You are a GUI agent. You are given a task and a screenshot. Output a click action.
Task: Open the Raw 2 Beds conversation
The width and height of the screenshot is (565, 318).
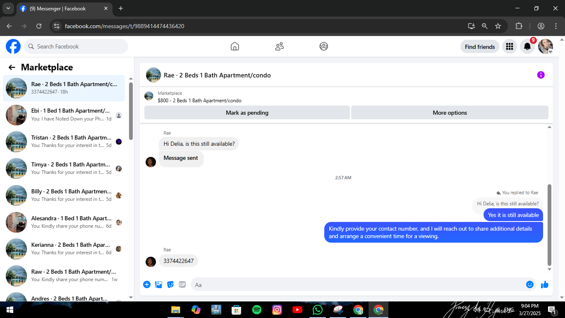tap(64, 276)
